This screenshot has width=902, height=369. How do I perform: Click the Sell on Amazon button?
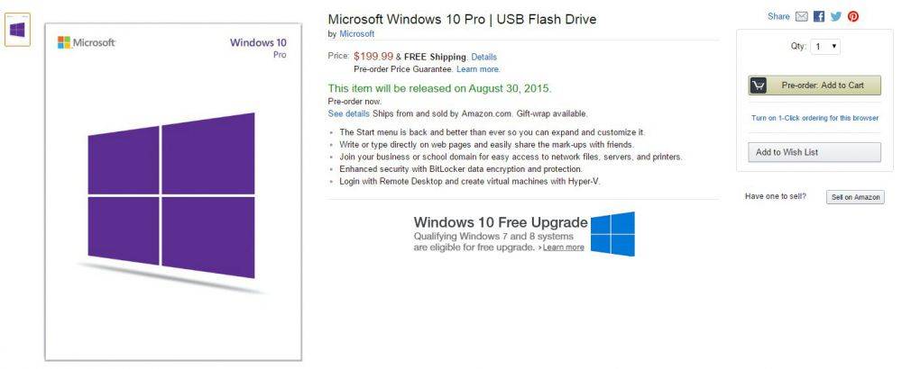point(855,197)
